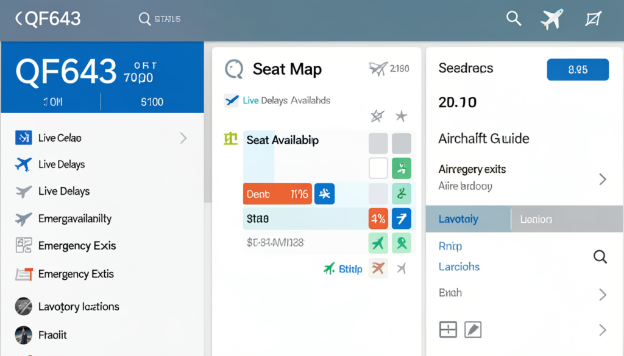624x356 pixels.
Task: Click the green Seat Availability icon
Action: (230, 139)
